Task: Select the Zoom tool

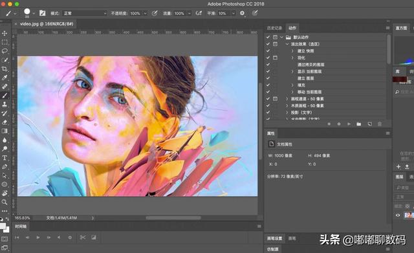Action: click(5, 203)
